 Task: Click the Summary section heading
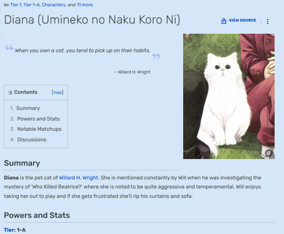pyautogui.click(x=22, y=163)
